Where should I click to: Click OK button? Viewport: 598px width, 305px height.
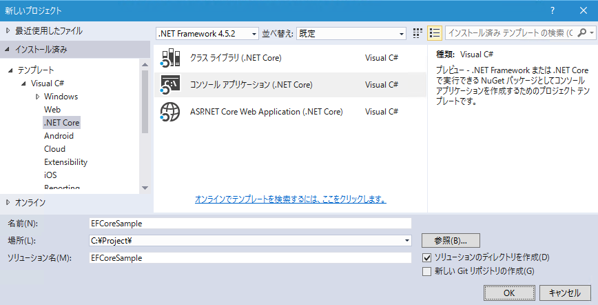coord(509,293)
